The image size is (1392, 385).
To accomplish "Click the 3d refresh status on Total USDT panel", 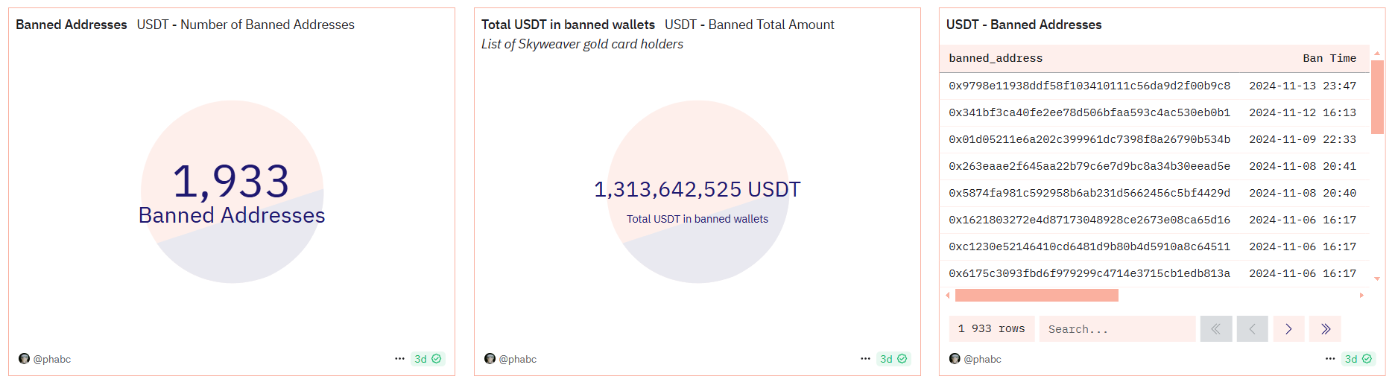I will (893, 359).
